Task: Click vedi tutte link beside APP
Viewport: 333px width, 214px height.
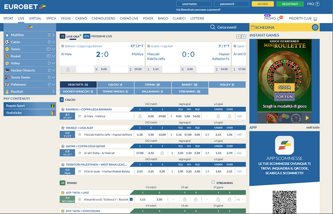Action: pyautogui.click(x=313, y=128)
